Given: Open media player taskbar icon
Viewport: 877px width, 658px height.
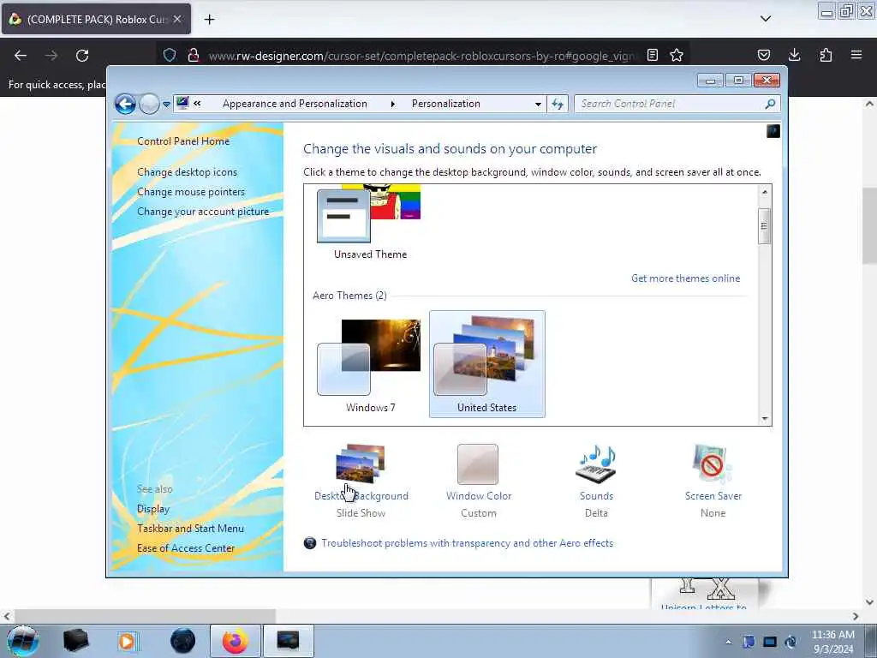Looking at the screenshot, I should coord(127,641).
